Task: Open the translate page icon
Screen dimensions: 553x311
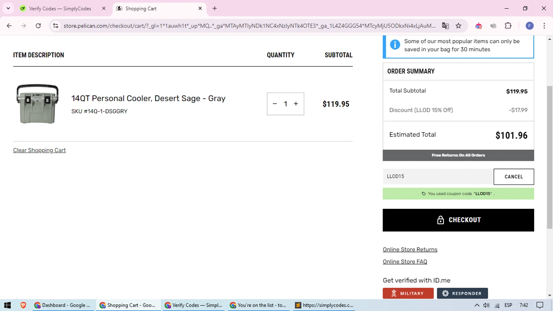Action: (x=445, y=26)
